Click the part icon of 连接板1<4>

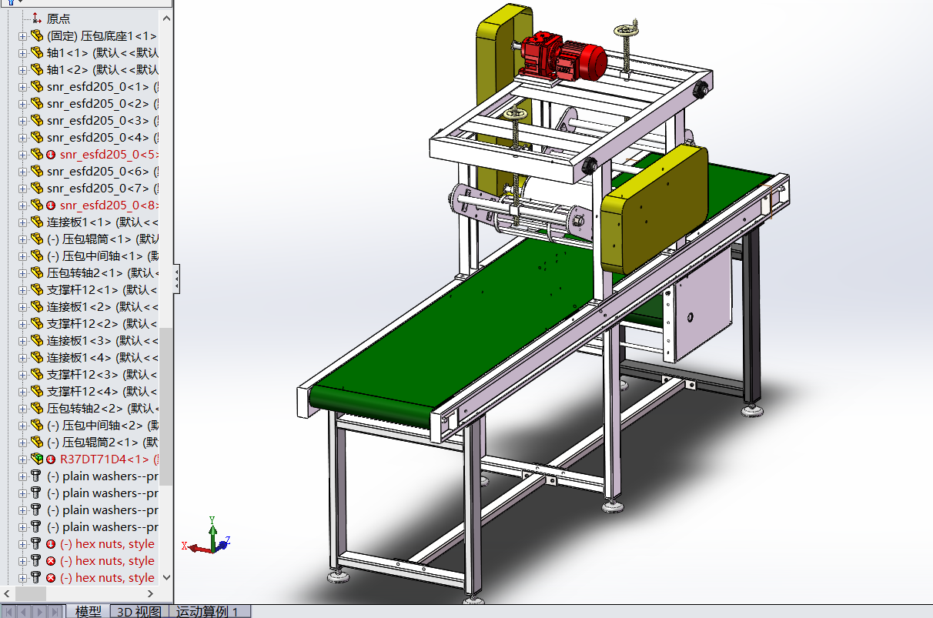[37, 357]
